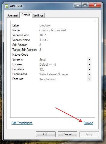106x144 pixels.
Task: Switch to the General tab
Action: tap(13, 15)
